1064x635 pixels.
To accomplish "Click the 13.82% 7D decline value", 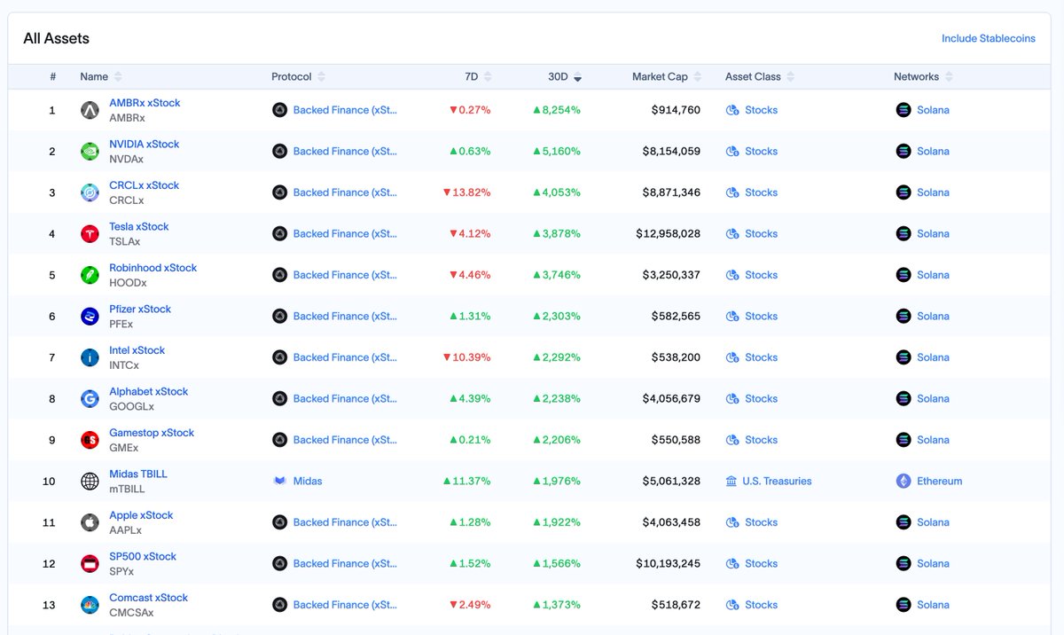I will 469,192.
